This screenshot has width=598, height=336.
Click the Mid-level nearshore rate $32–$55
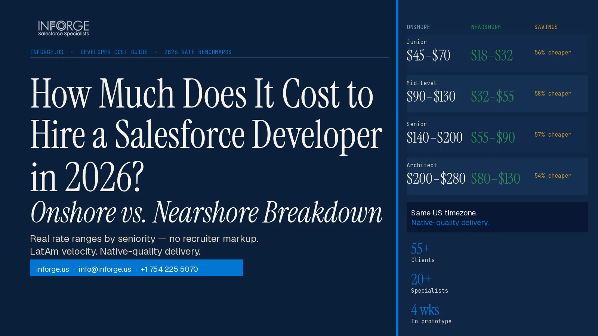[492, 97]
